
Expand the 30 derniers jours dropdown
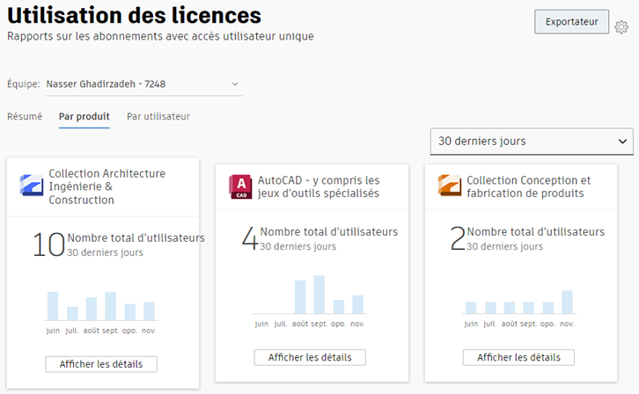[532, 142]
